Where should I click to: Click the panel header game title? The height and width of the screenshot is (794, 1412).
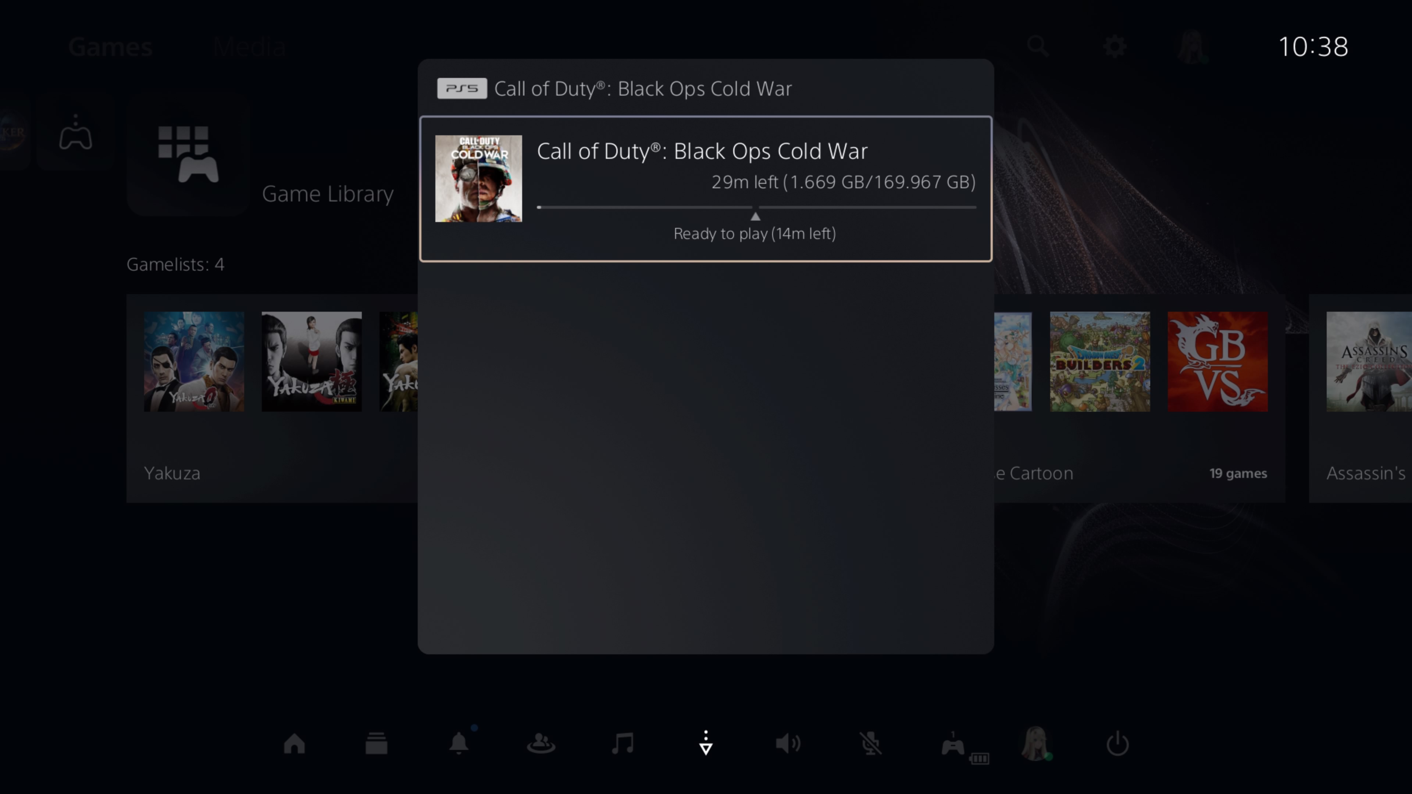pyautogui.click(x=643, y=89)
